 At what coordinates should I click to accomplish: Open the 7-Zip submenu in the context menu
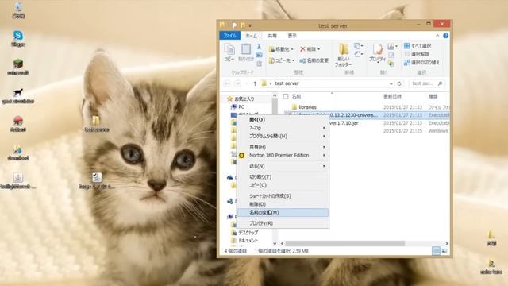click(283, 128)
